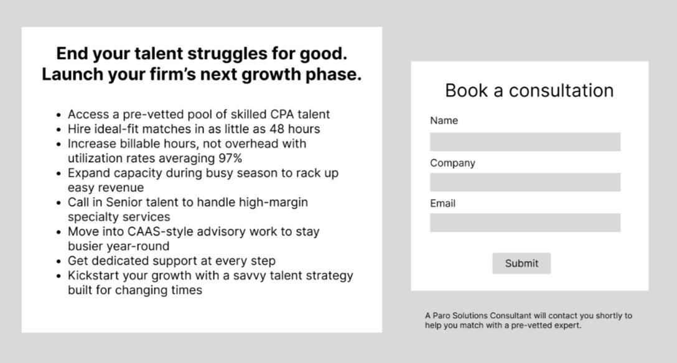The image size is (677, 363).
Task: Click the Email field label
Action: coord(442,203)
